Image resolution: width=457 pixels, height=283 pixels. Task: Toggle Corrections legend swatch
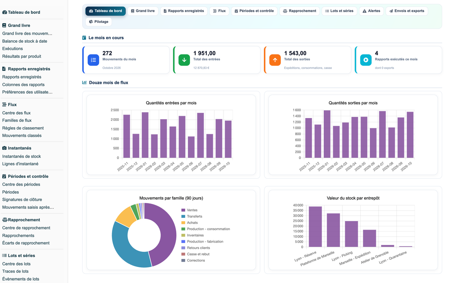point(183,261)
